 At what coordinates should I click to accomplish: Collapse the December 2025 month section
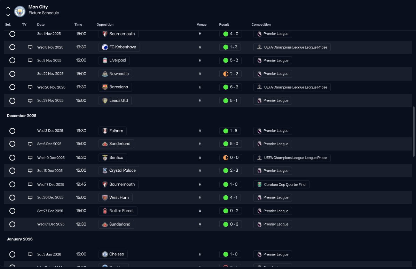tap(22, 116)
